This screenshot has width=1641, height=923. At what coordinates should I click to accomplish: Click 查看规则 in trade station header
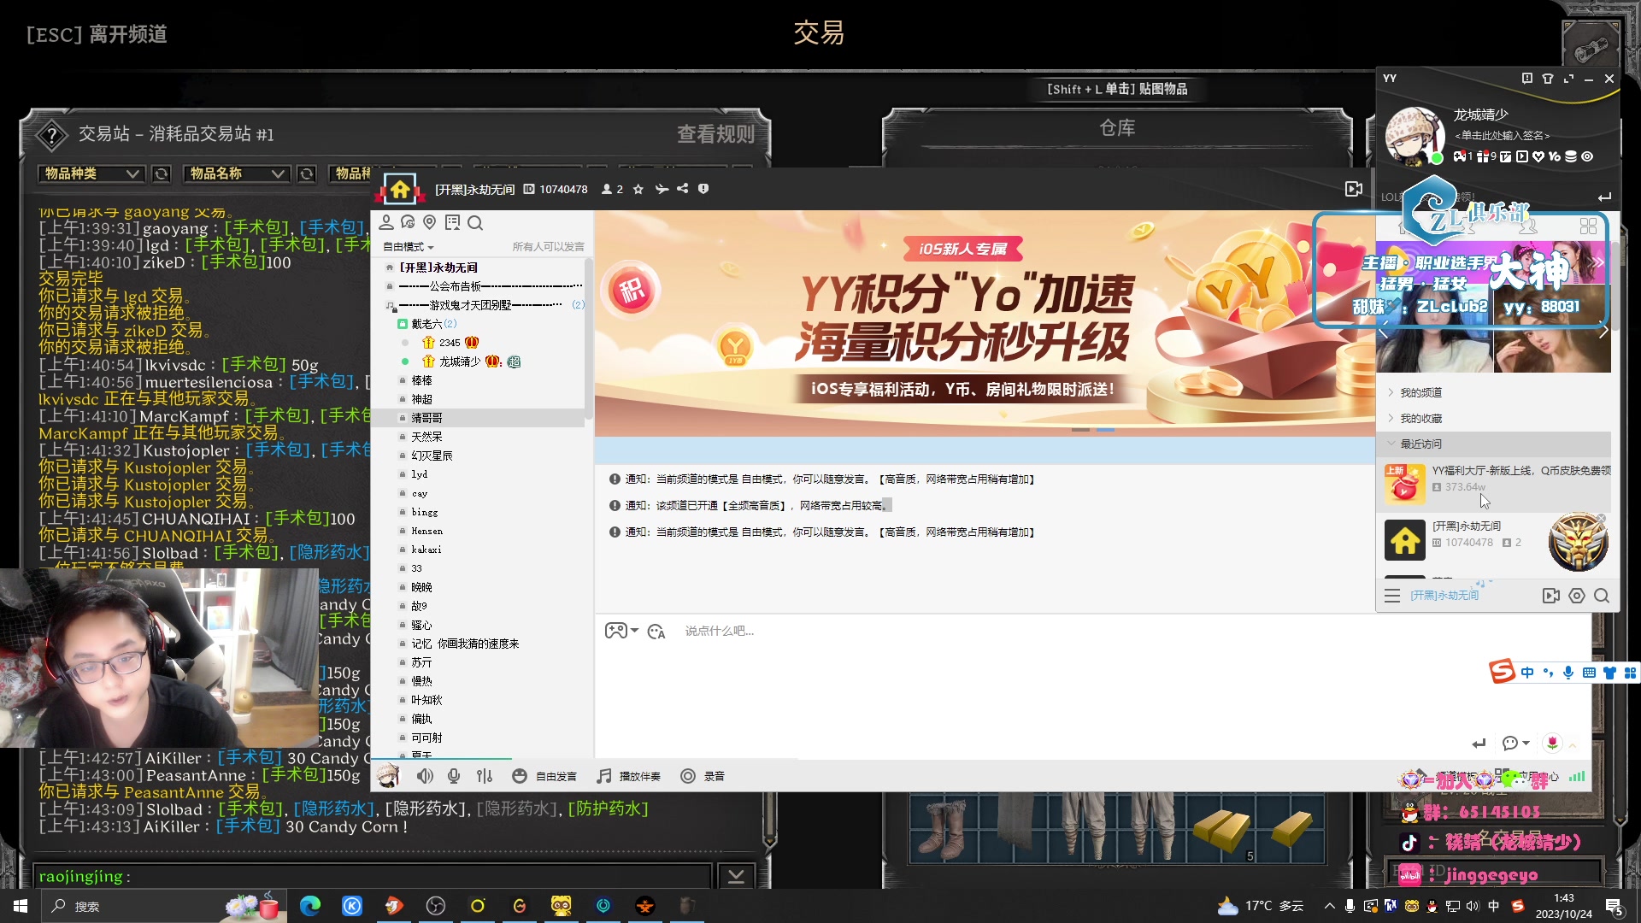point(716,134)
